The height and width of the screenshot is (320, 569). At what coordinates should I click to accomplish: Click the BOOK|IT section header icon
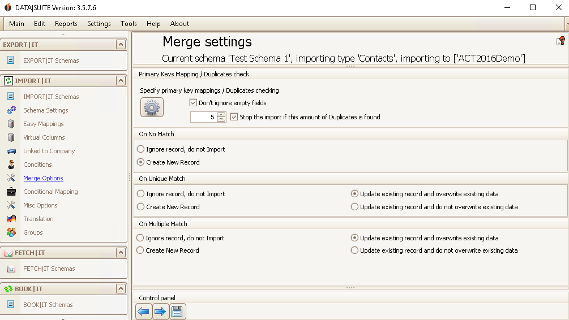pos(8,289)
